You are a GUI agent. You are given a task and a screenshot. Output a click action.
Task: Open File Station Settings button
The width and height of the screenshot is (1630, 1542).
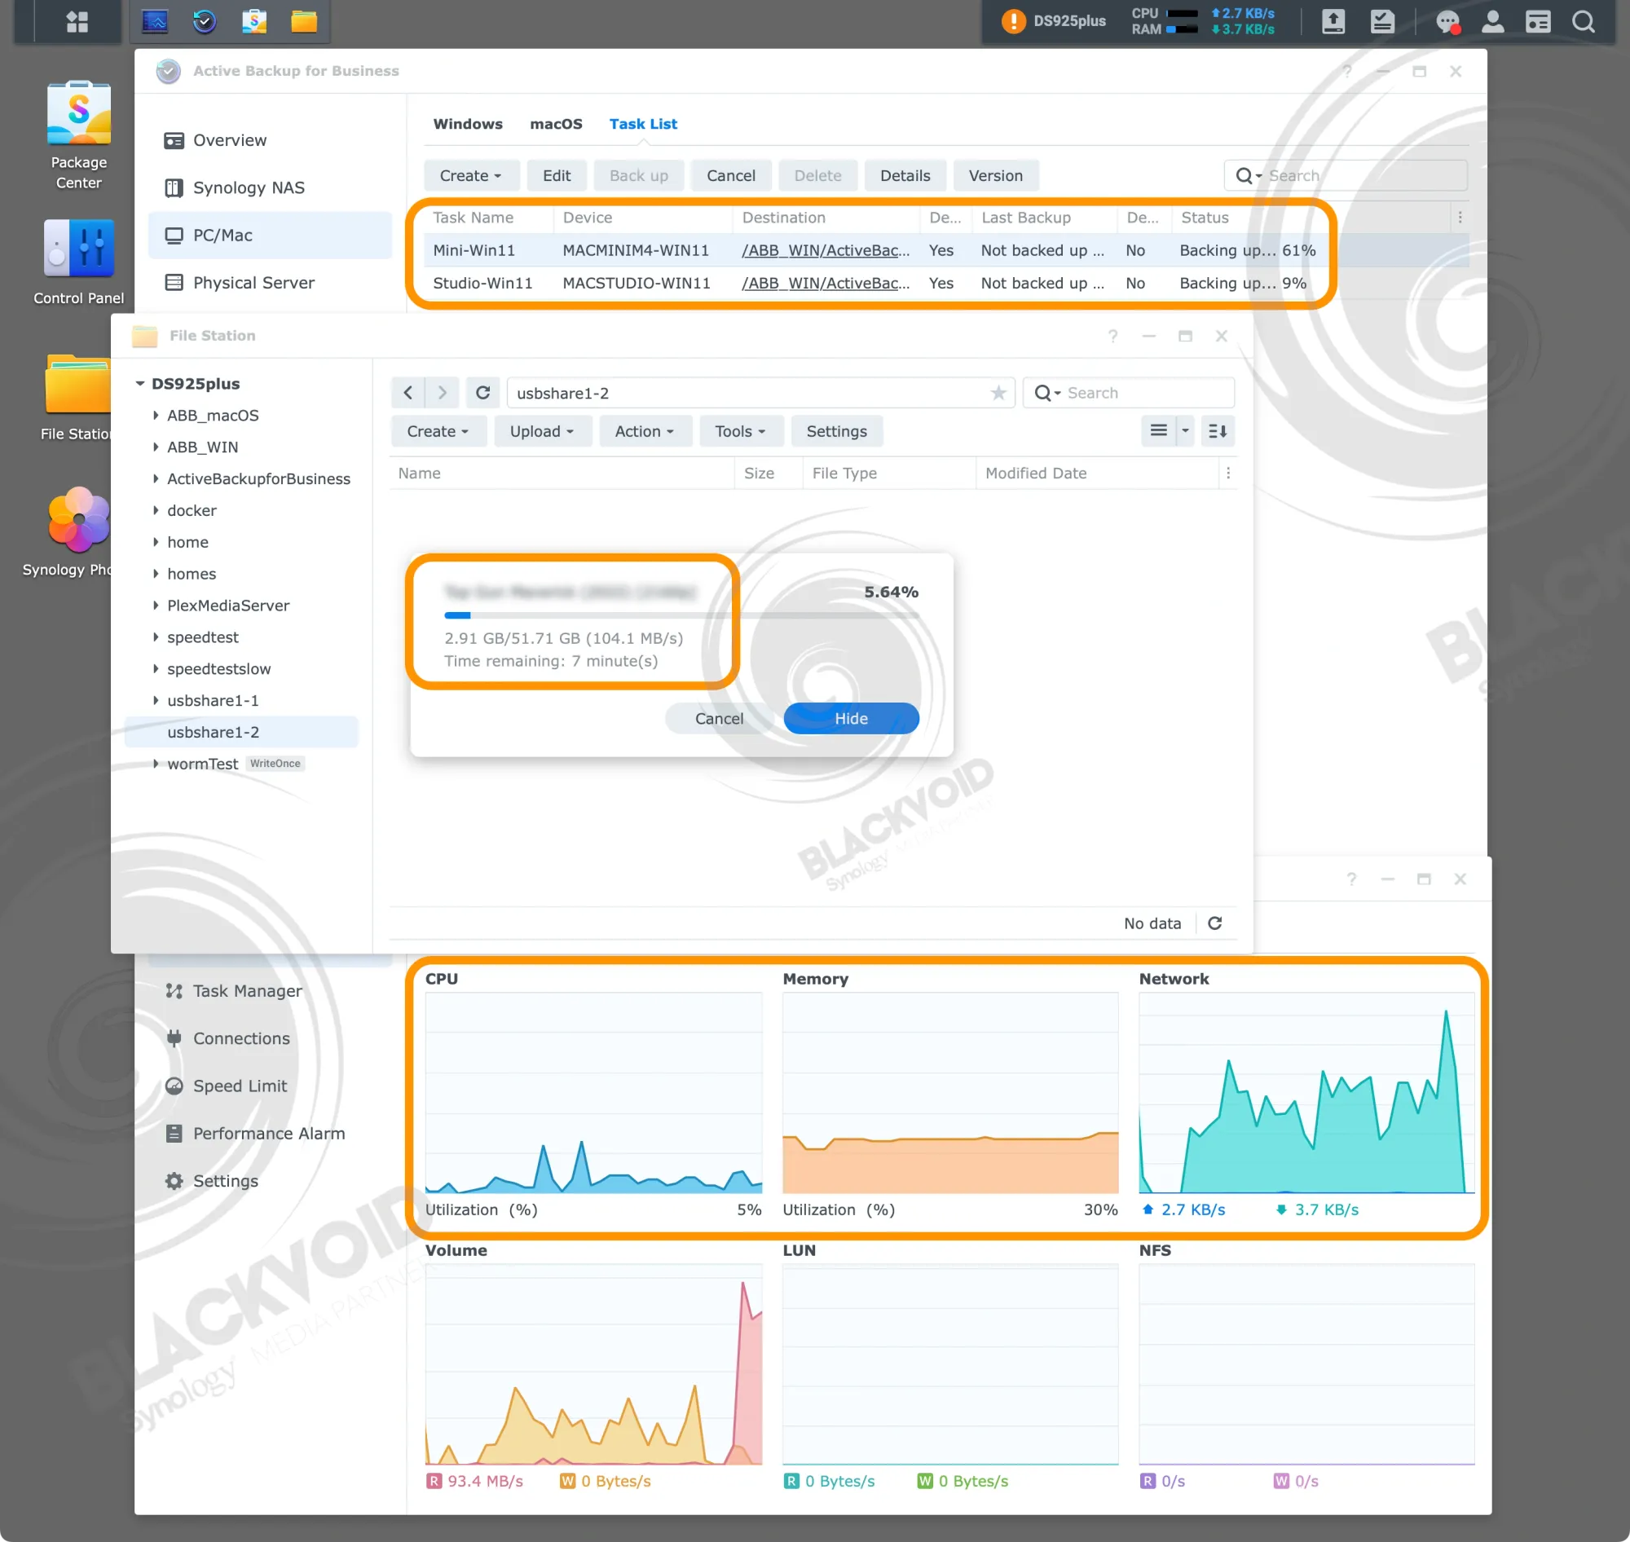click(836, 431)
